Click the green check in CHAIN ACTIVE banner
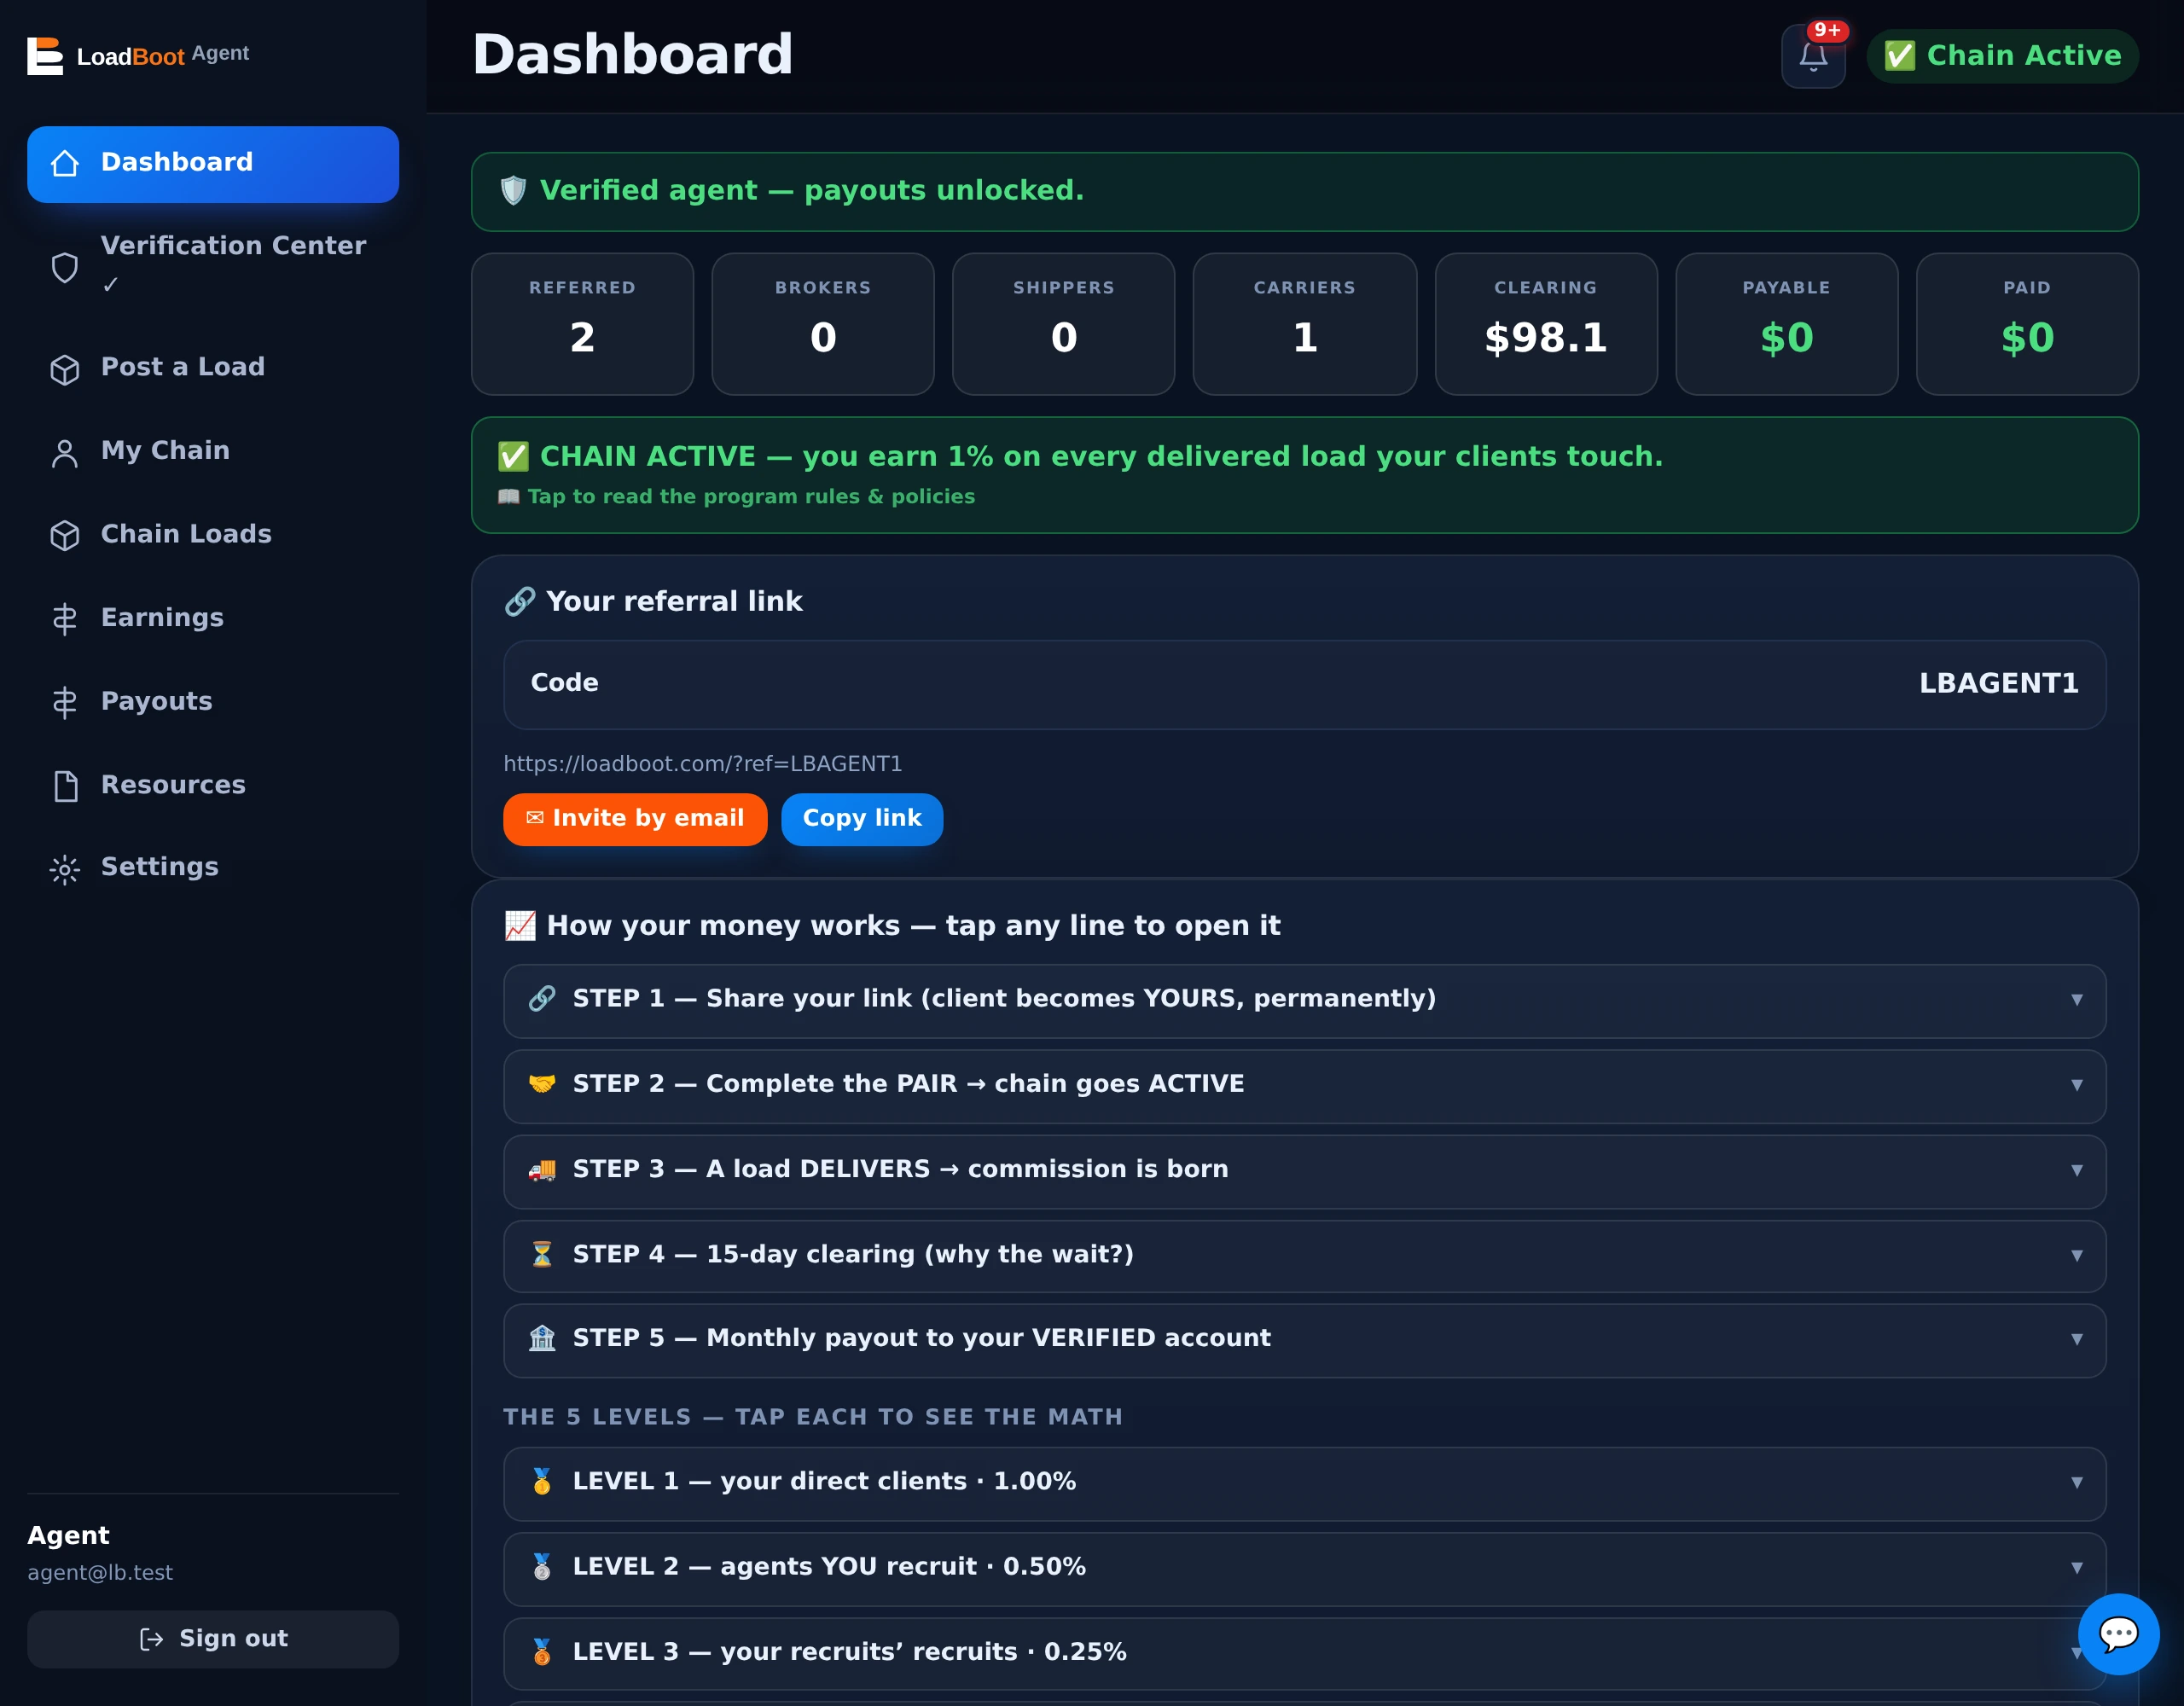The height and width of the screenshot is (1706, 2184). tap(513, 457)
